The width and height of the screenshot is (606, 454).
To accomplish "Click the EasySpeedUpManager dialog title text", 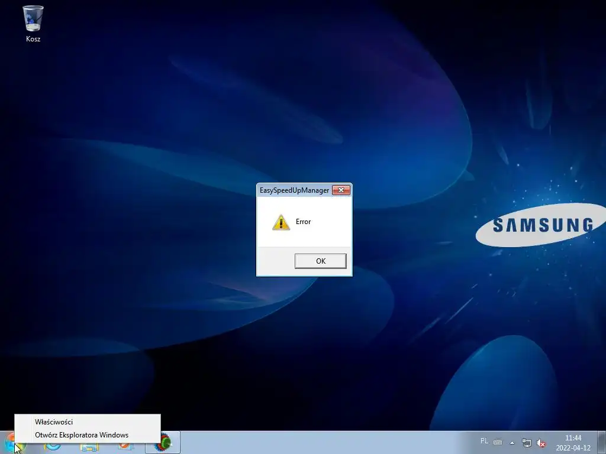I will click(294, 190).
